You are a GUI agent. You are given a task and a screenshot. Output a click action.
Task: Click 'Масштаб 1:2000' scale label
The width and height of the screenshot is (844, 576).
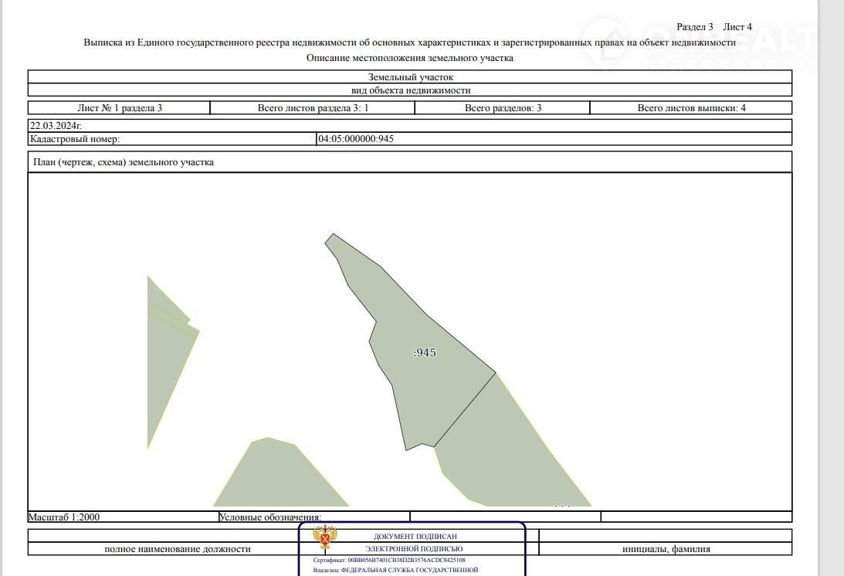click(64, 517)
